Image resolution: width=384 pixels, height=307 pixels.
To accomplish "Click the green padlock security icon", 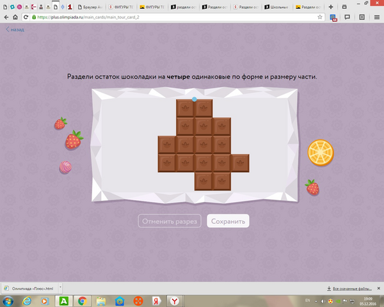I will tap(34, 17).
